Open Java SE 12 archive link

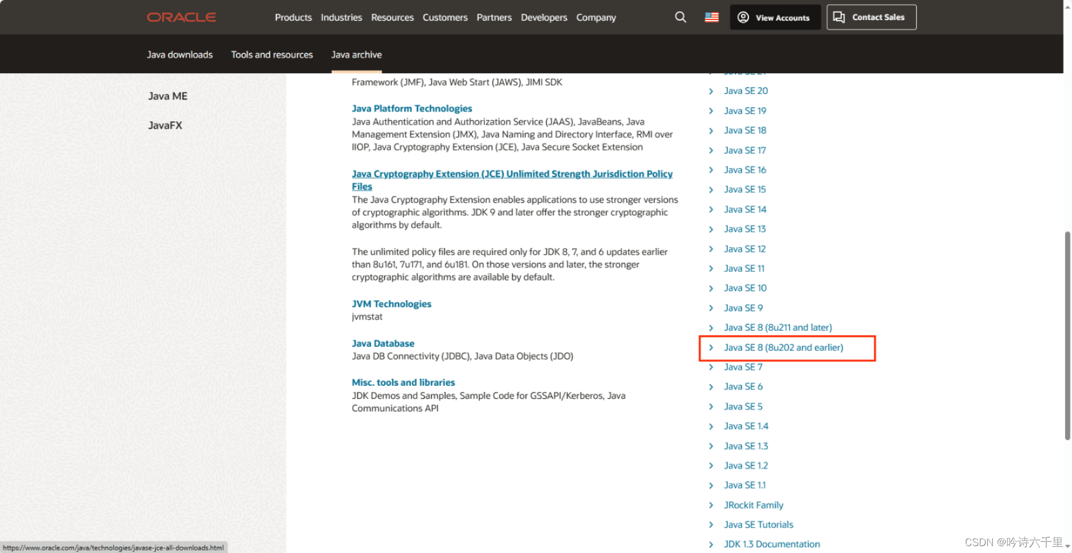tap(744, 248)
